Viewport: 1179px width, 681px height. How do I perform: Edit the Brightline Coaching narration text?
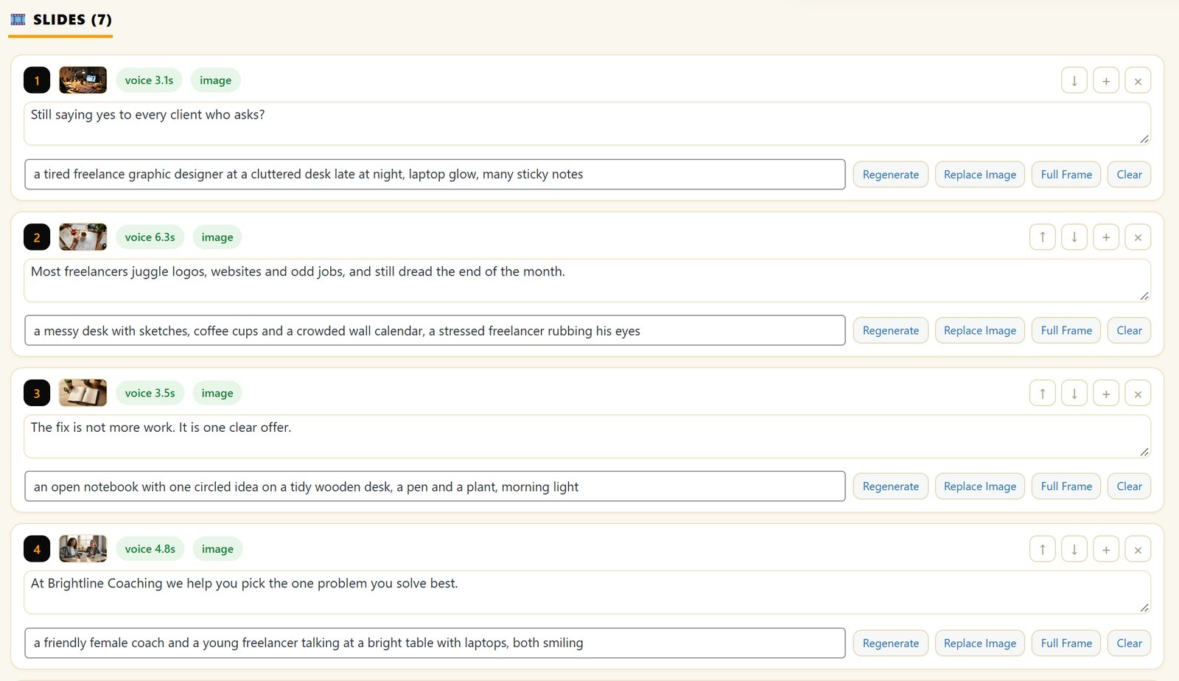(x=587, y=592)
